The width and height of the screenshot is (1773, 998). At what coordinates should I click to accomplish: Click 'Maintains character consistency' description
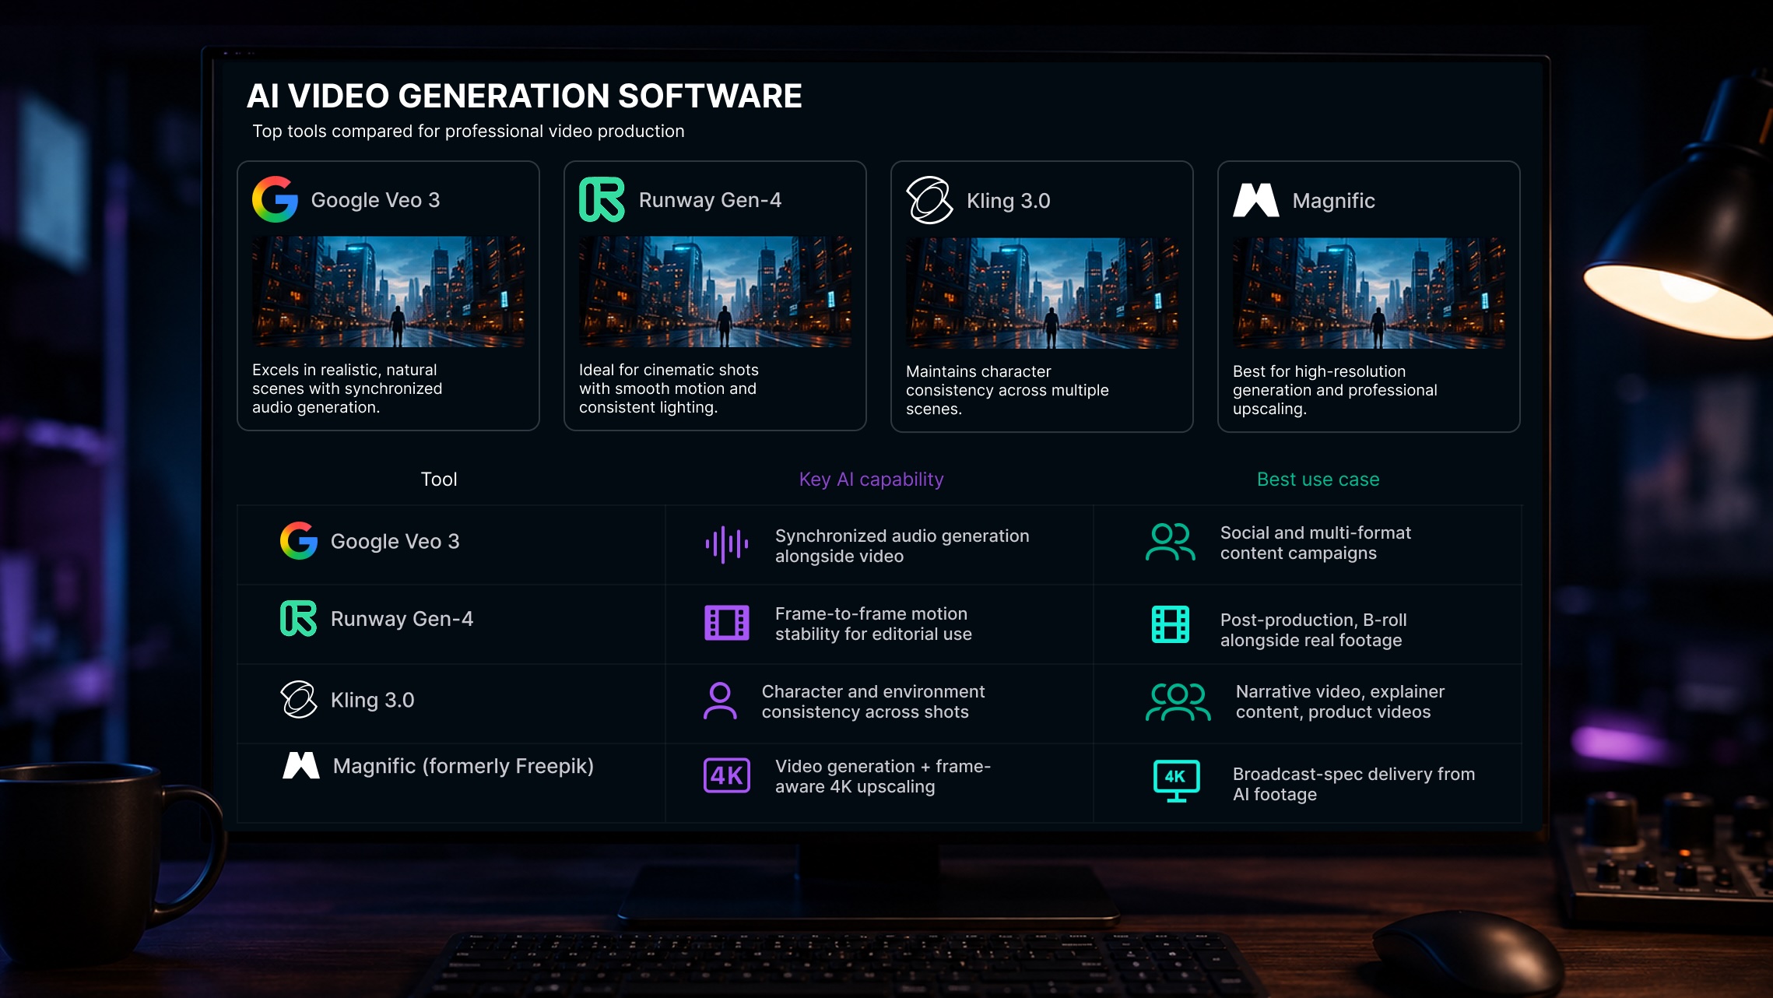pos(1007,390)
